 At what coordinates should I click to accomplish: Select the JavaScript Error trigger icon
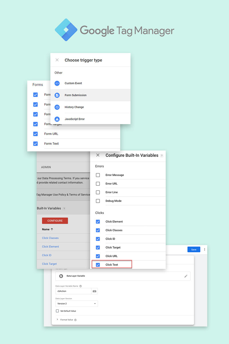pos(57,119)
